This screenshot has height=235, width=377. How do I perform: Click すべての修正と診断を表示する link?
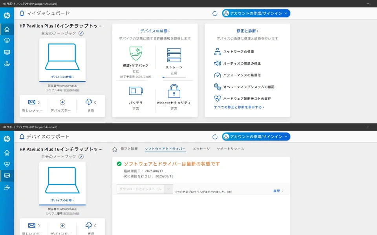239,107
